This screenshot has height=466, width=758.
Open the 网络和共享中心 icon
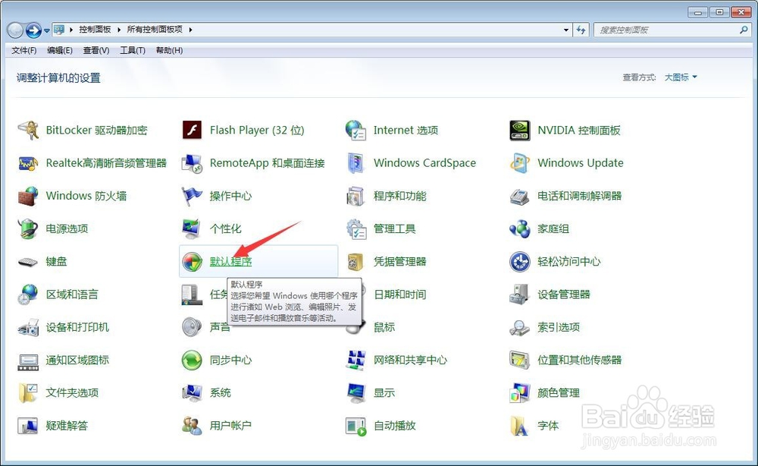[356, 361]
